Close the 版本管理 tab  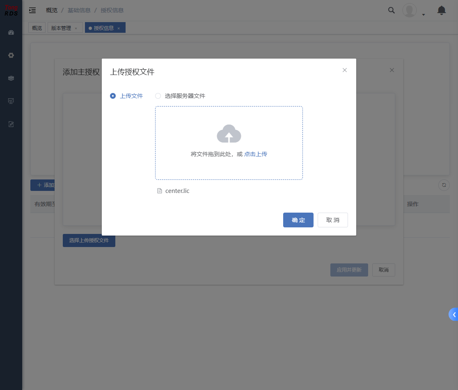pos(76,28)
